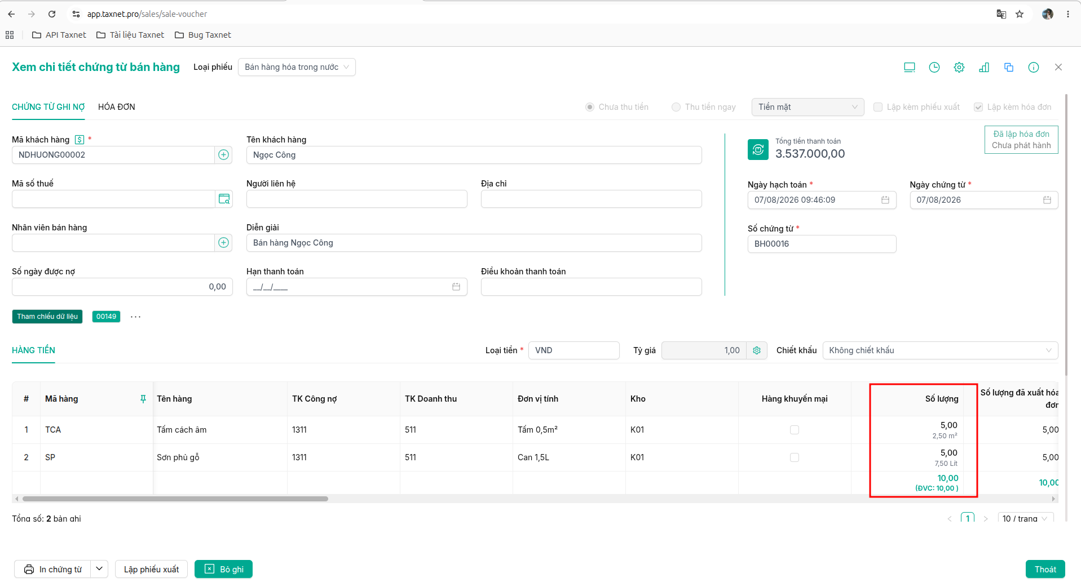Switch to the HÓA ĐƠN tab

click(117, 107)
